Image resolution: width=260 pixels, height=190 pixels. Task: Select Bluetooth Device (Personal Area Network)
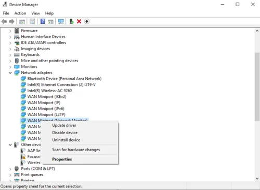[64, 79]
